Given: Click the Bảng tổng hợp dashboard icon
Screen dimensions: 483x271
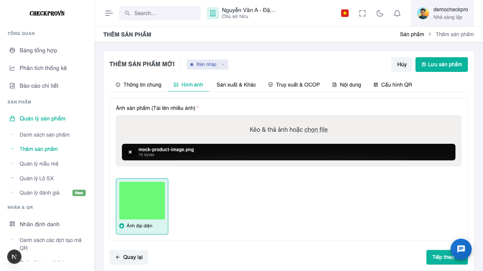Looking at the screenshot, I should coord(12,50).
